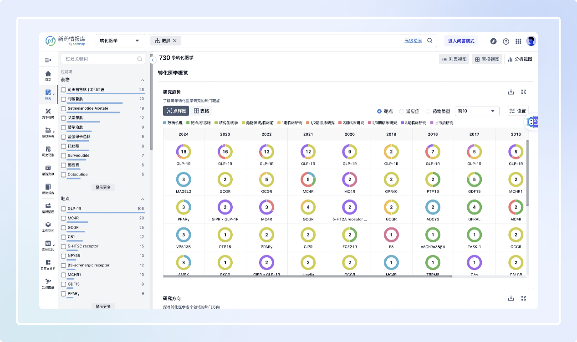Check the GLP-1R target filter
Screen dimensions: 577x342
(x=64, y=209)
